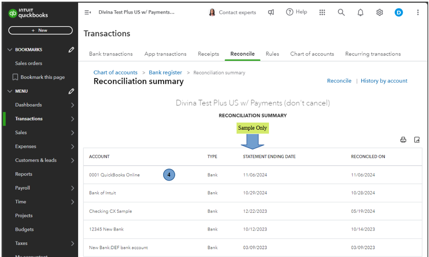The image size is (429, 257).
Task: Print the reconciliation summary
Action: click(x=403, y=139)
